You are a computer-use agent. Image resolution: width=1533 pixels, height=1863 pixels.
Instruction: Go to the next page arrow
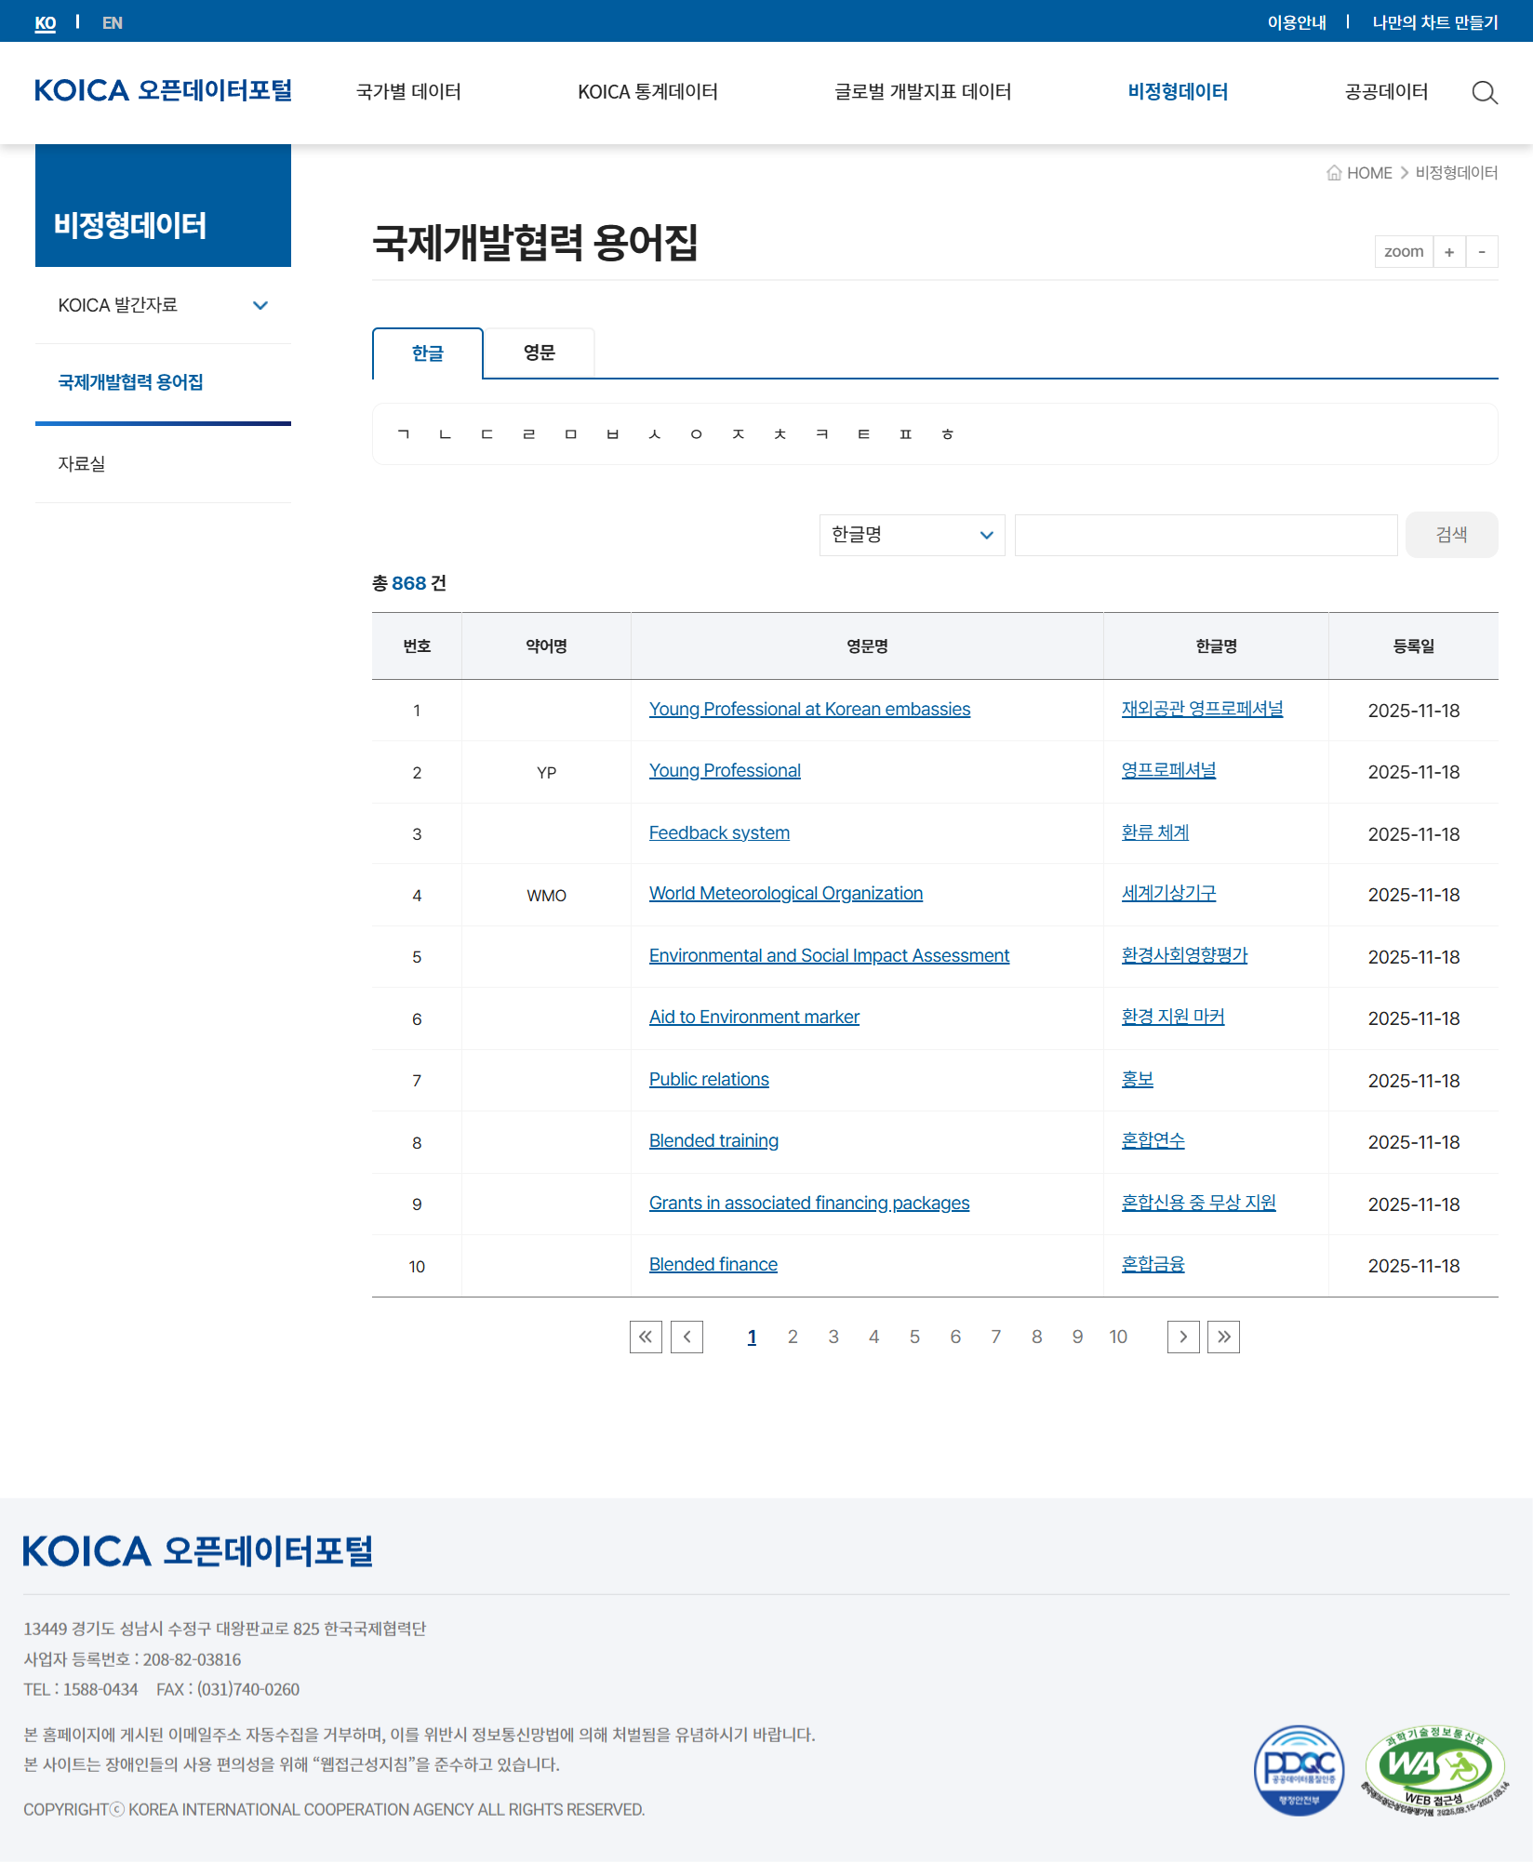1182,1337
